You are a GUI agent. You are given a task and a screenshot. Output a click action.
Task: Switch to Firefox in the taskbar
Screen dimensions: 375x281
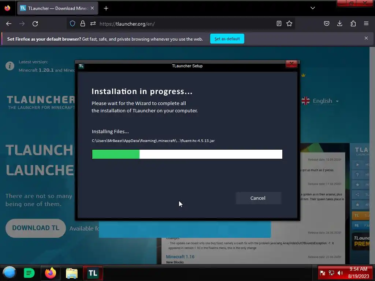tap(51, 273)
